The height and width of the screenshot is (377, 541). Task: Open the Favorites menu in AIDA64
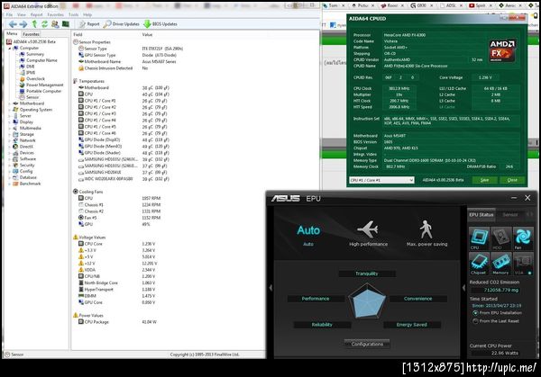[x=55, y=14]
